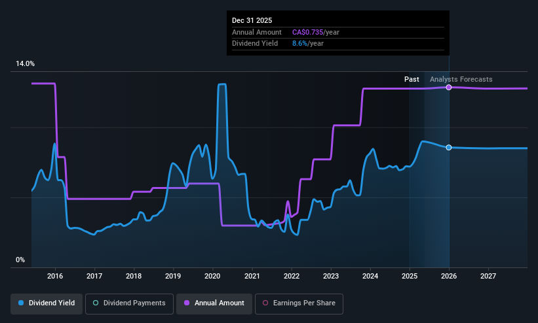Click the Dividend Yield tooltip row label
The height and width of the screenshot is (323, 538).
coord(255,44)
